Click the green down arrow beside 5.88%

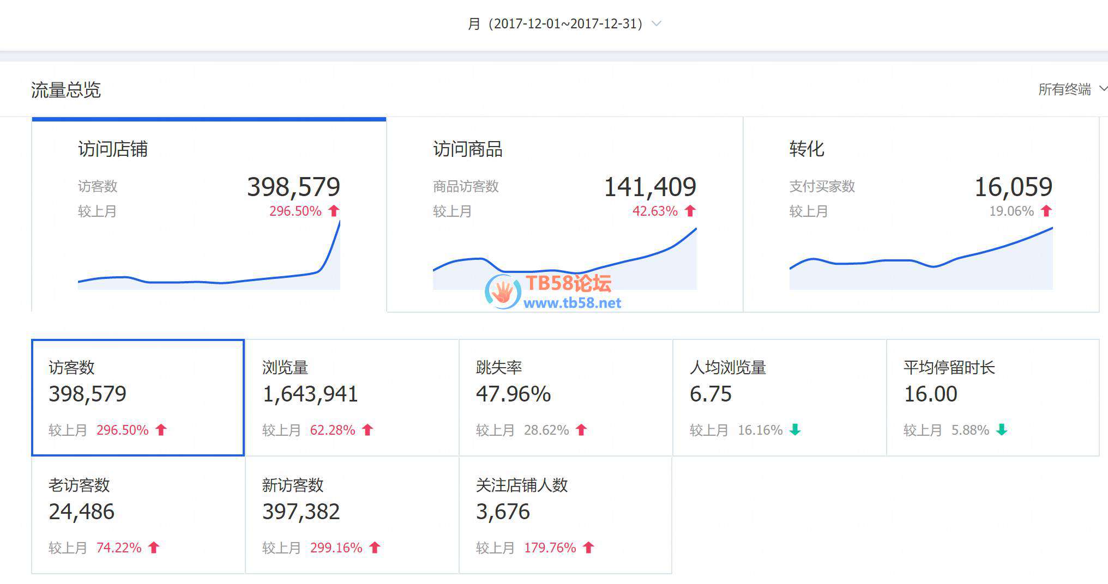[x=1002, y=430]
